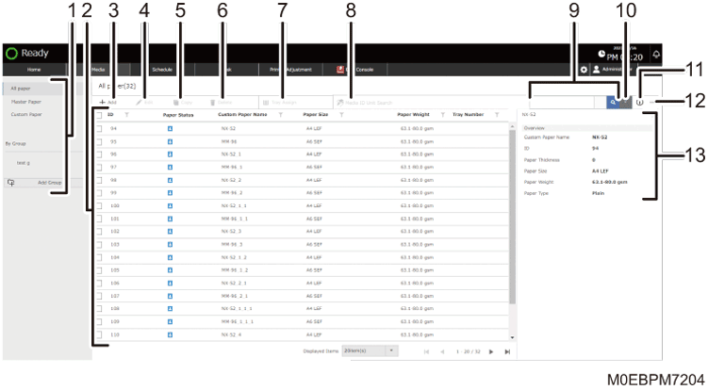Toggle the select-all checkbox in header
Screen dimensions: 708x390
coord(99,114)
